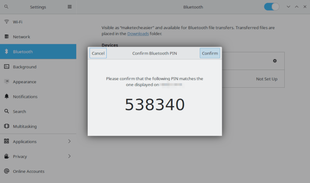Open the Appearance settings panel
310x183 pixels.
click(38, 82)
